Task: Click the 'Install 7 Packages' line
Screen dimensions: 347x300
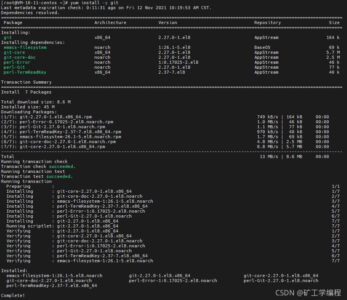Action: pos(26,92)
